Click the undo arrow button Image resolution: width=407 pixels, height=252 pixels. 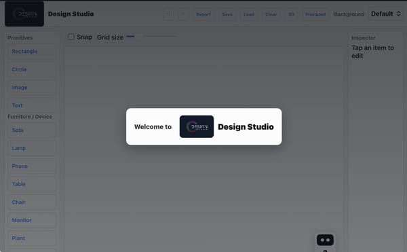click(168, 14)
